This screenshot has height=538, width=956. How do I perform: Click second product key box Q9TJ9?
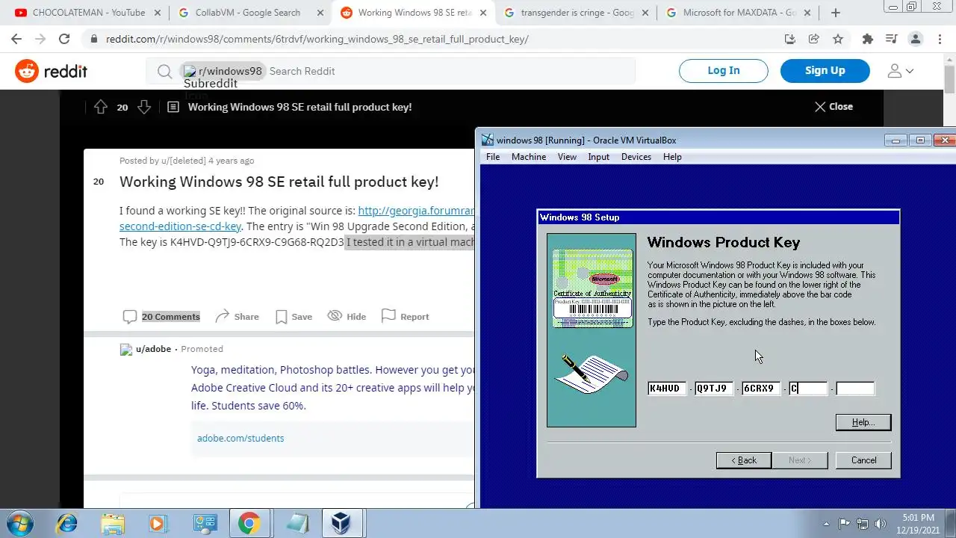pyautogui.click(x=713, y=389)
